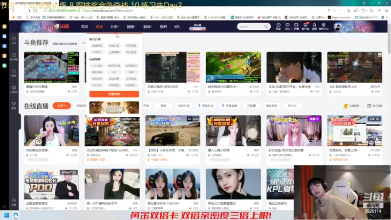Click the 手机版 promo button in header
Image resolution: width=391 pixels, height=220 pixels.
[x=197, y=27]
